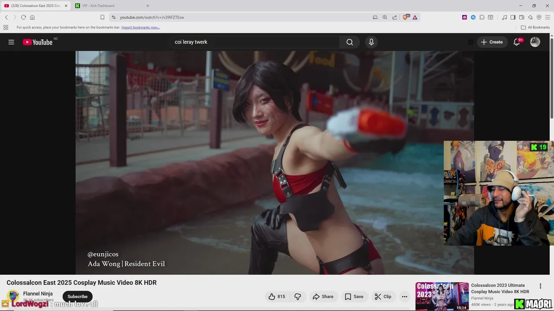This screenshot has width=554, height=311.
Task: Subscribe to Flannel Ninja
Action: [77, 296]
